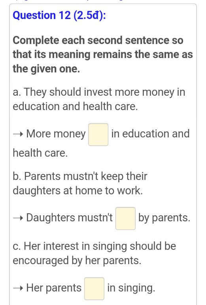The height and width of the screenshot is (305, 206).
Task: Click the "More money" text
Action: (56, 134)
